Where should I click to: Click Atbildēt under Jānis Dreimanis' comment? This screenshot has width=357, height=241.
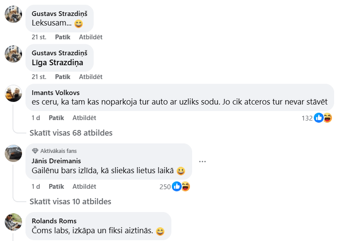84,187
